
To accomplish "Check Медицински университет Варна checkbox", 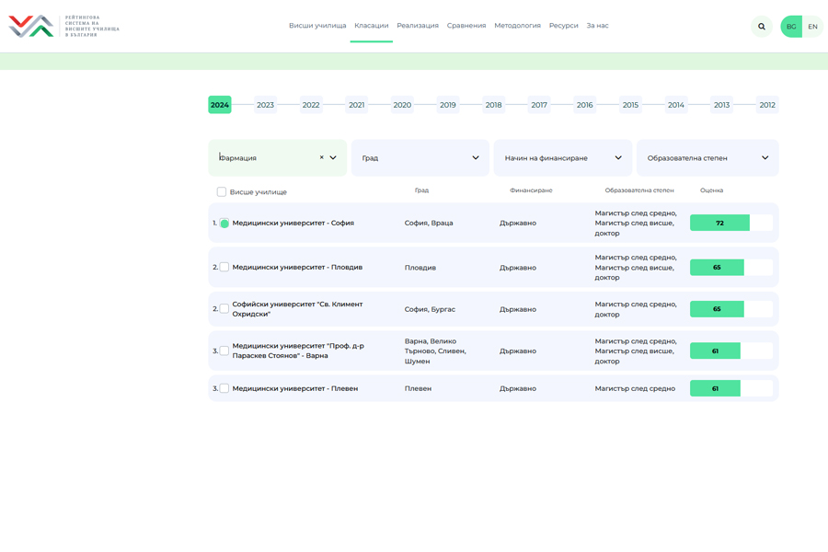I will (x=224, y=351).
